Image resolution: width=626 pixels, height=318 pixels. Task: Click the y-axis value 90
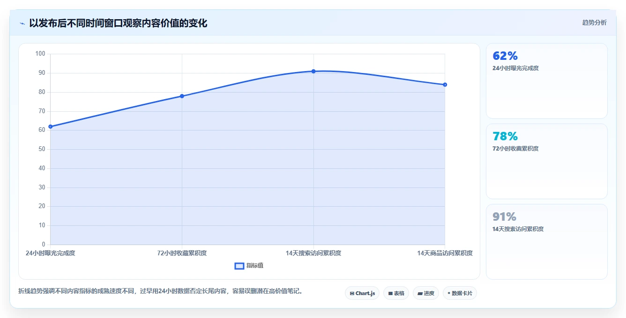click(42, 73)
